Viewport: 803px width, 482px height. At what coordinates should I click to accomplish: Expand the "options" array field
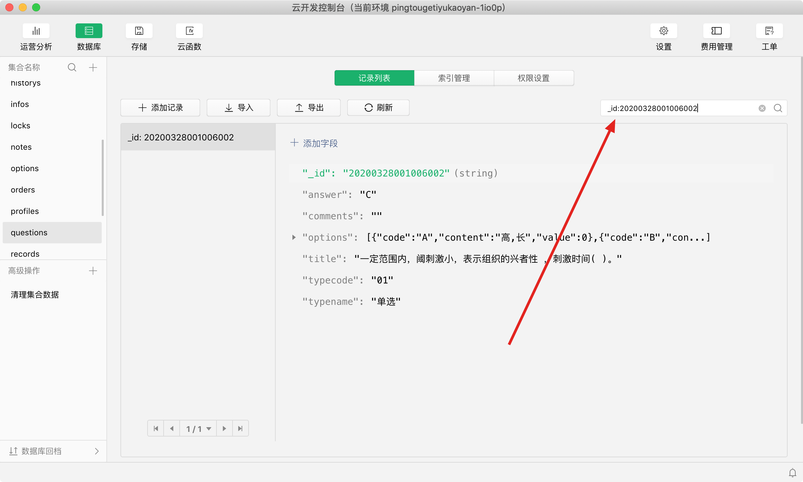(x=294, y=237)
